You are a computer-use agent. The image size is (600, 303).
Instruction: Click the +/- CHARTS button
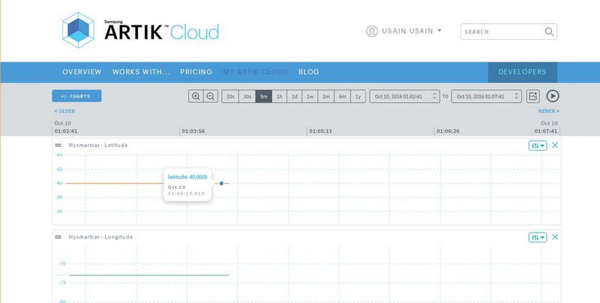coord(77,96)
